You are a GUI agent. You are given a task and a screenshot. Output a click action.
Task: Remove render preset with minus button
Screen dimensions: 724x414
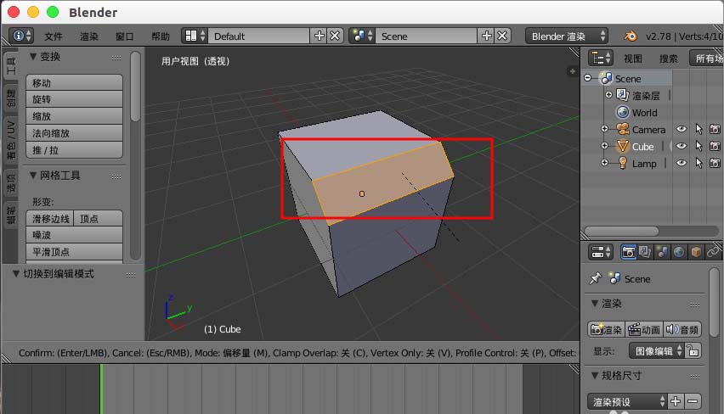[x=693, y=401]
